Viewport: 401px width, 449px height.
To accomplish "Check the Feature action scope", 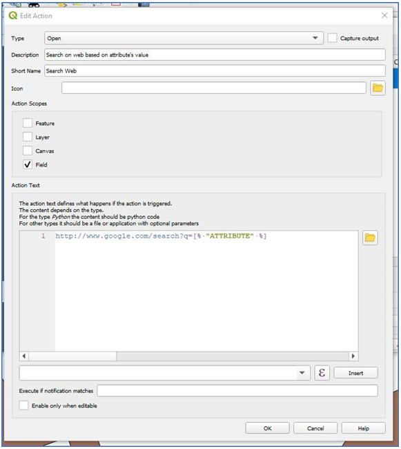I will tap(28, 123).
